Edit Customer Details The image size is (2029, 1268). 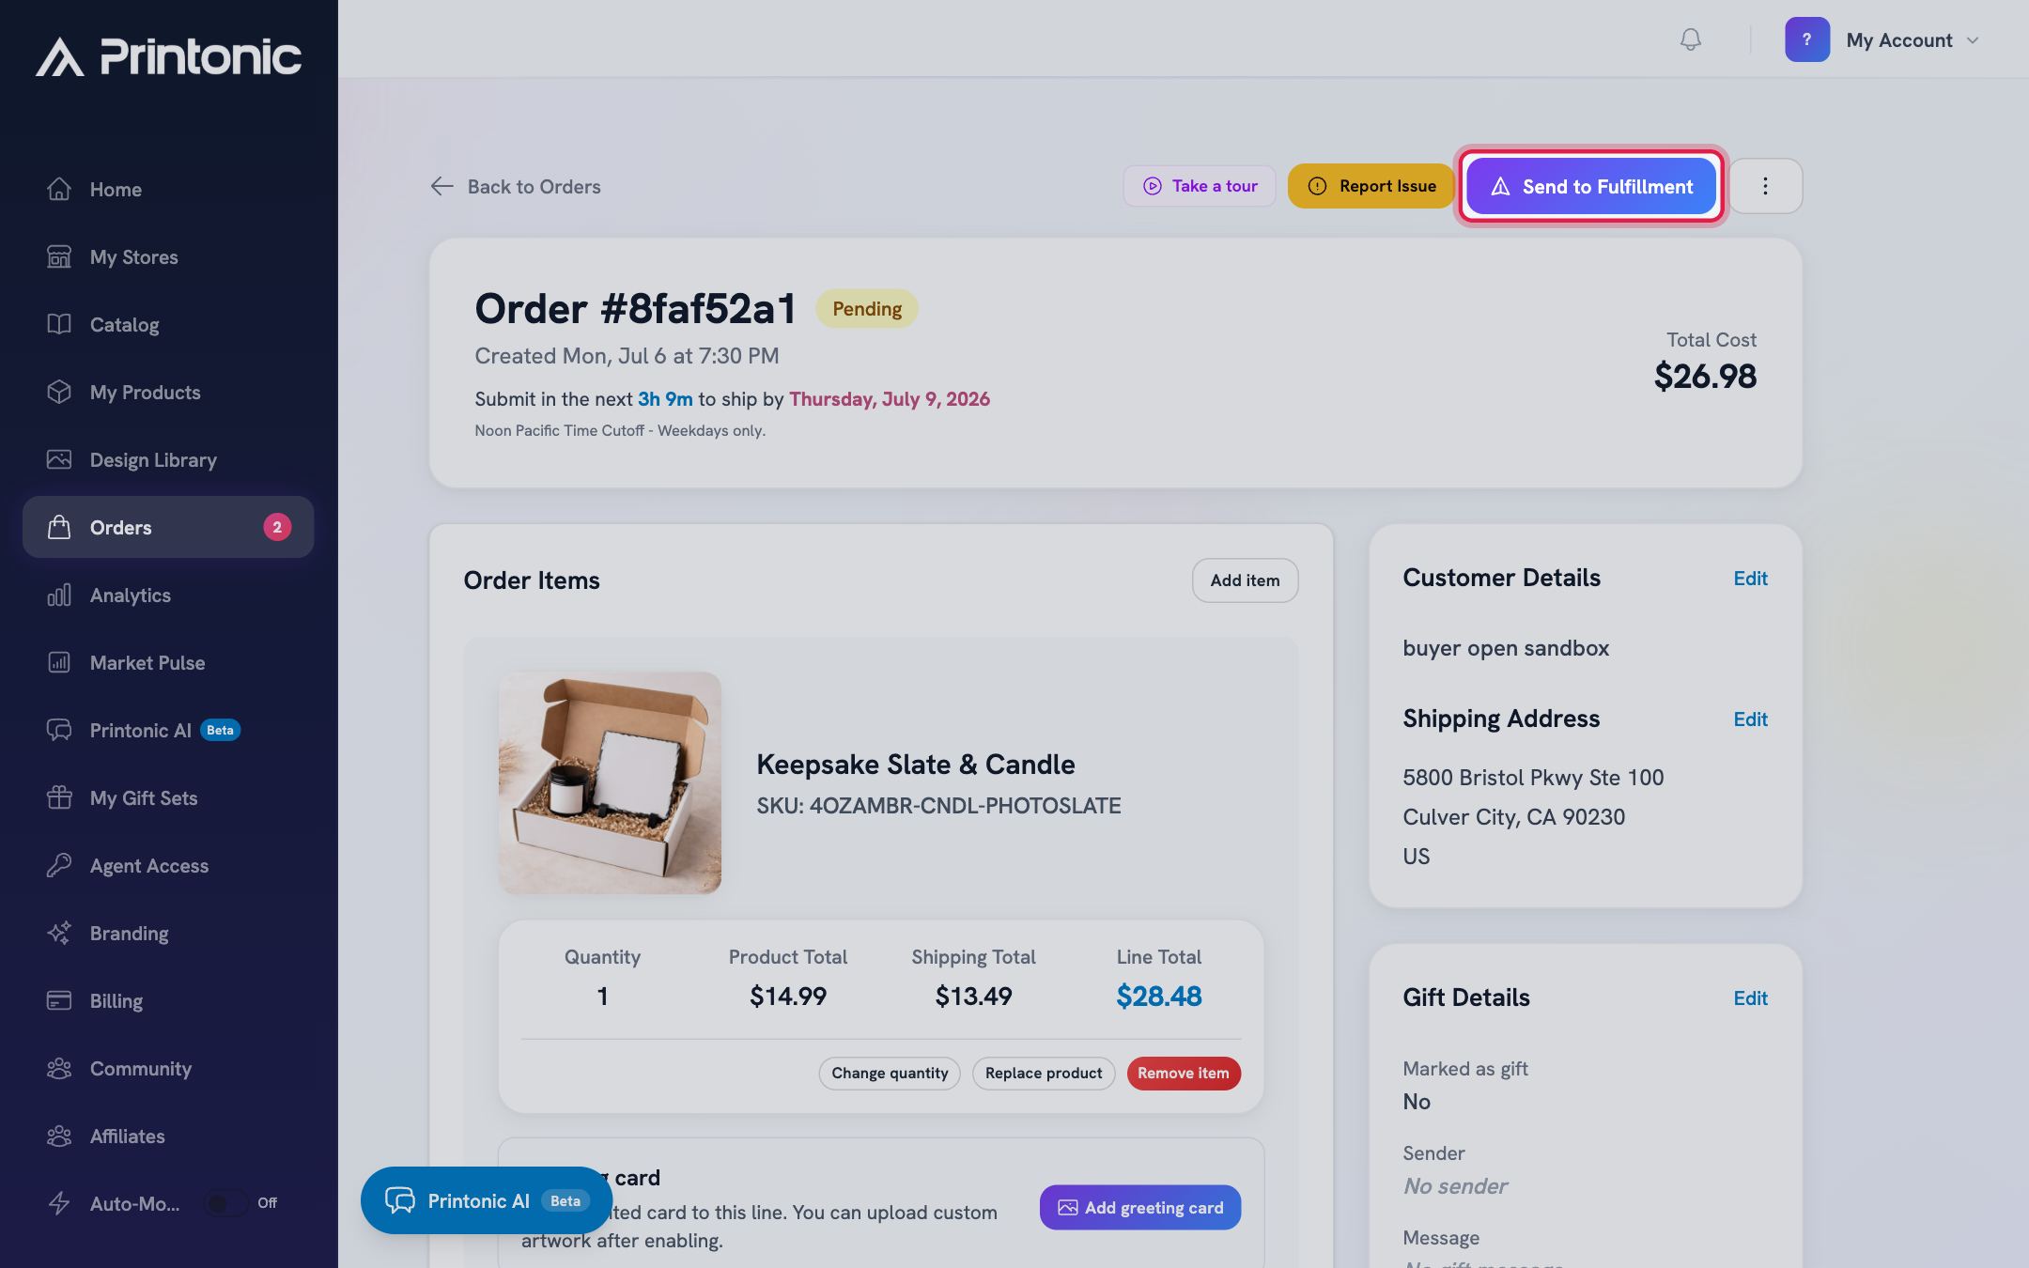point(1750,579)
